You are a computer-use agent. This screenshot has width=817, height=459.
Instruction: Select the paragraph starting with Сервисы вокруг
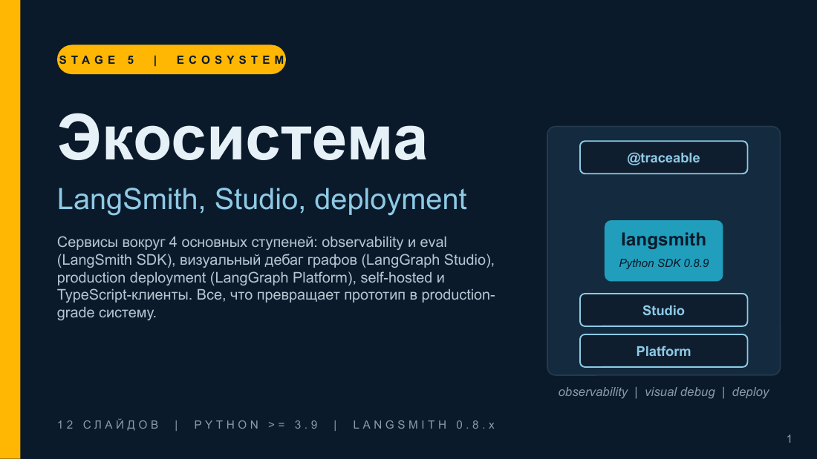[x=276, y=277]
